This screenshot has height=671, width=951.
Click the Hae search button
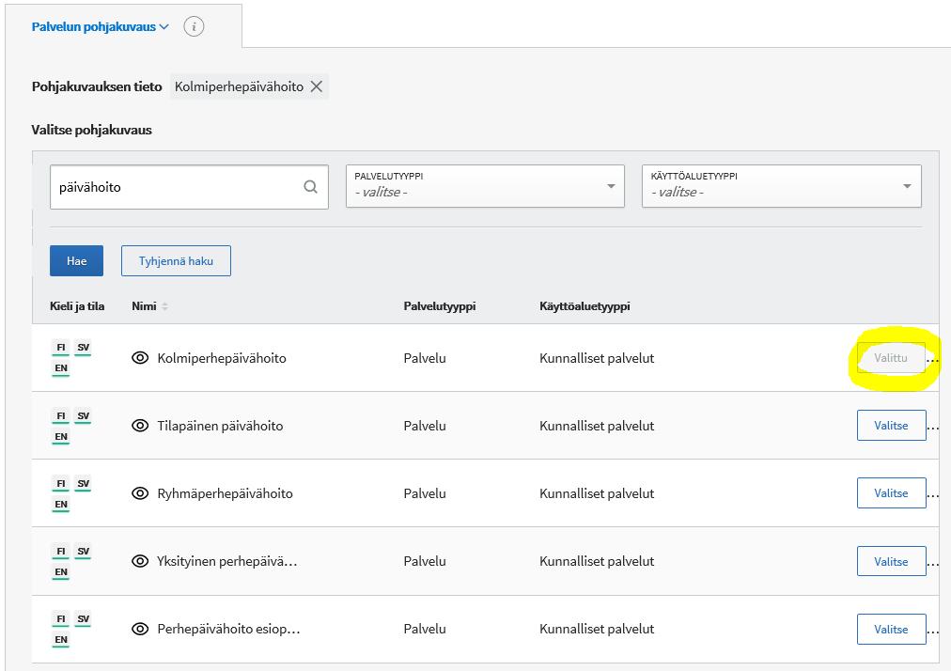click(76, 261)
